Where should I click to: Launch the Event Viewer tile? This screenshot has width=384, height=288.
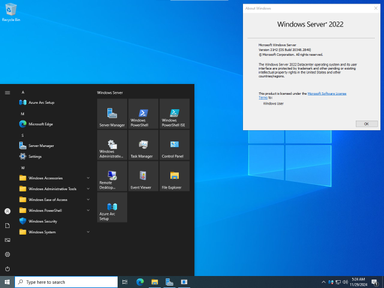point(143,176)
